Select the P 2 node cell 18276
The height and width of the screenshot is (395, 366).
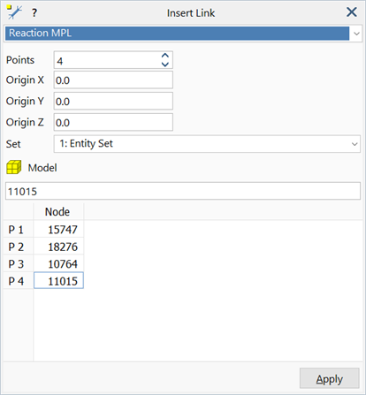[x=58, y=247]
